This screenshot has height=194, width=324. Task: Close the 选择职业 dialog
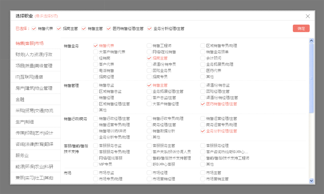308,16
